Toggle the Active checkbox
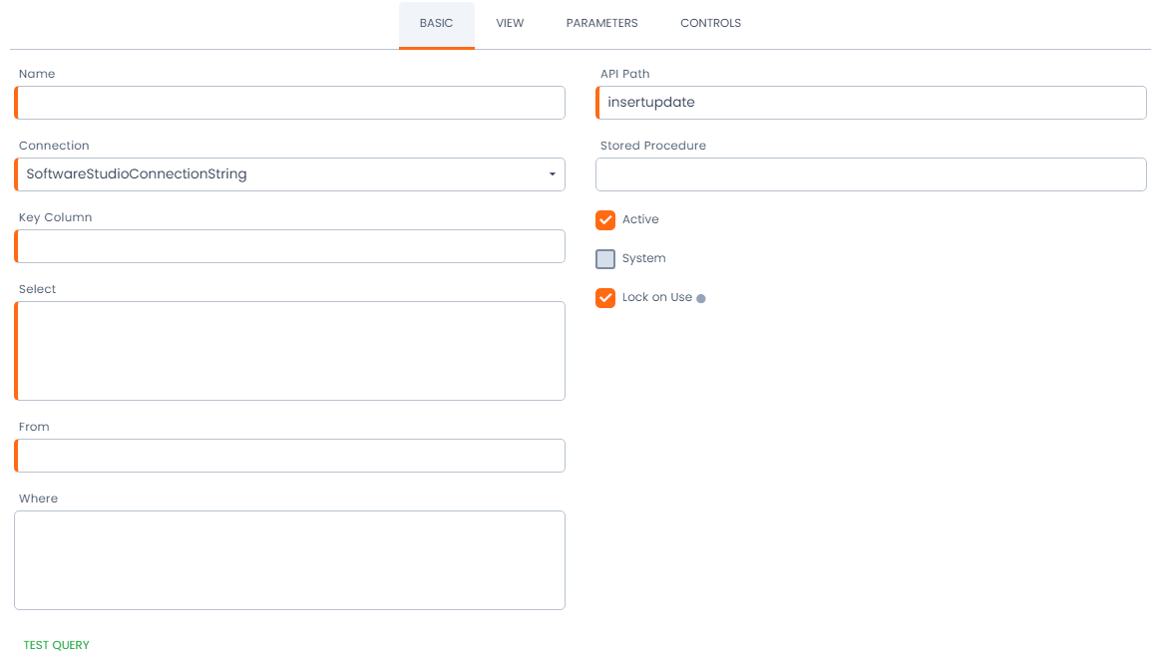Image resolution: width=1157 pixels, height=661 pixels. click(605, 220)
